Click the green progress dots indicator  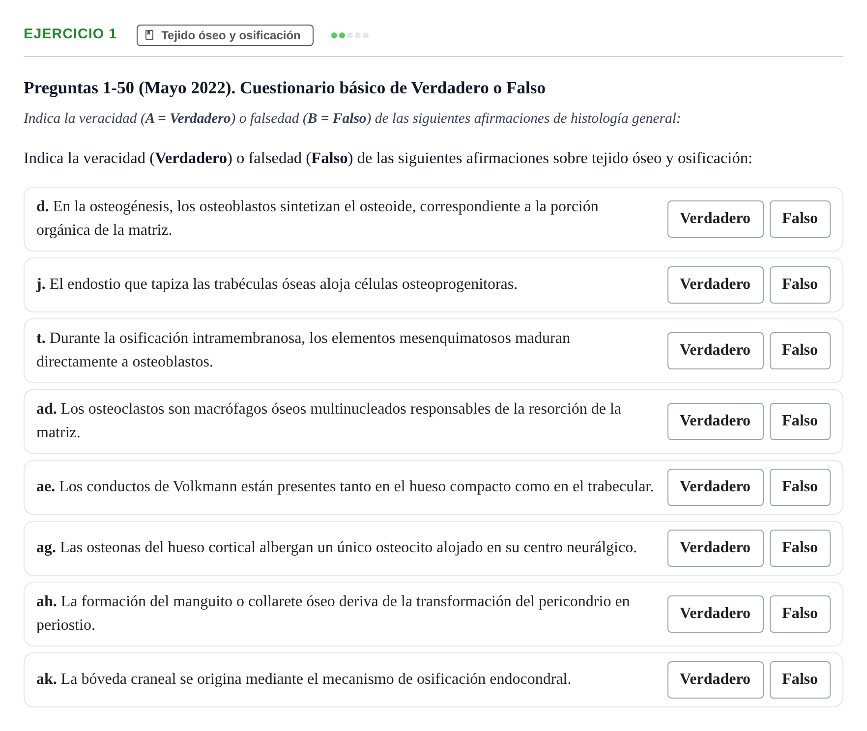point(350,35)
